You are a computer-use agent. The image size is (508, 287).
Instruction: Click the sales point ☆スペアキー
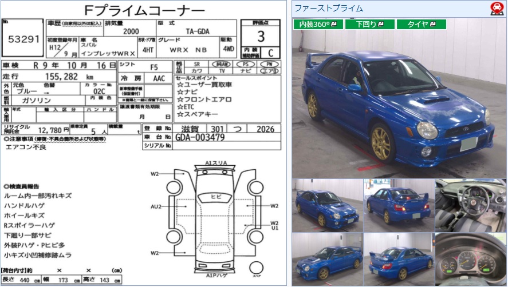[x=198, y=114]
